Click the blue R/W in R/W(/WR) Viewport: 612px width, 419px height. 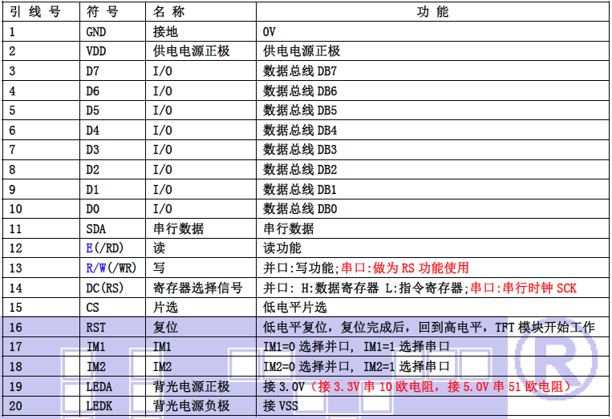[95, 268]
